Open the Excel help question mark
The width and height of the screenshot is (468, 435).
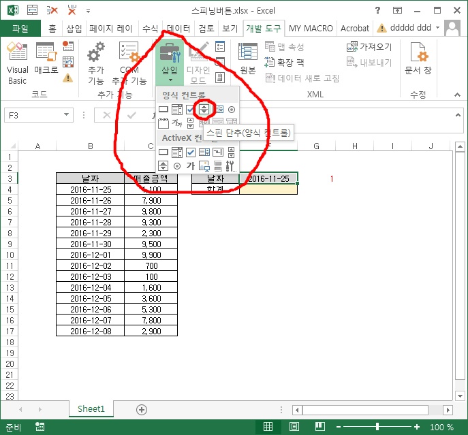tap(377, 10)
